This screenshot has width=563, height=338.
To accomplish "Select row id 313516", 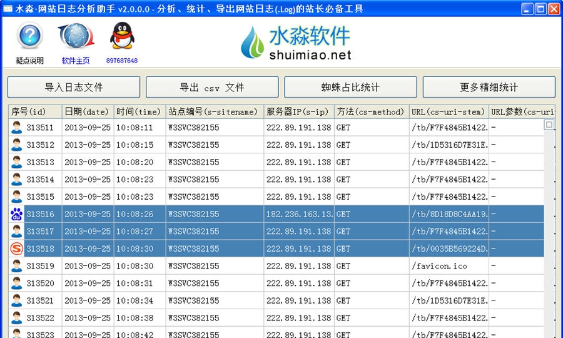I will (x=40, y=214).
